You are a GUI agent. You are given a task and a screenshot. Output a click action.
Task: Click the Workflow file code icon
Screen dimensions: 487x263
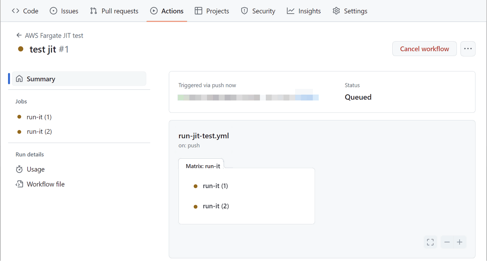point(19,184)
